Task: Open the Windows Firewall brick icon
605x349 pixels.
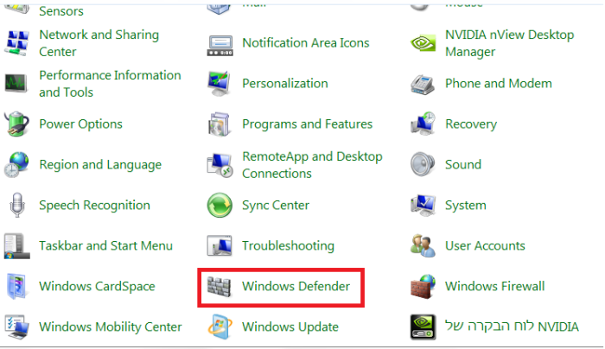Action: click(x=423, y=287)
